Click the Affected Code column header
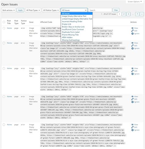This screenshot has width=145, height=149. click(46, 22)
